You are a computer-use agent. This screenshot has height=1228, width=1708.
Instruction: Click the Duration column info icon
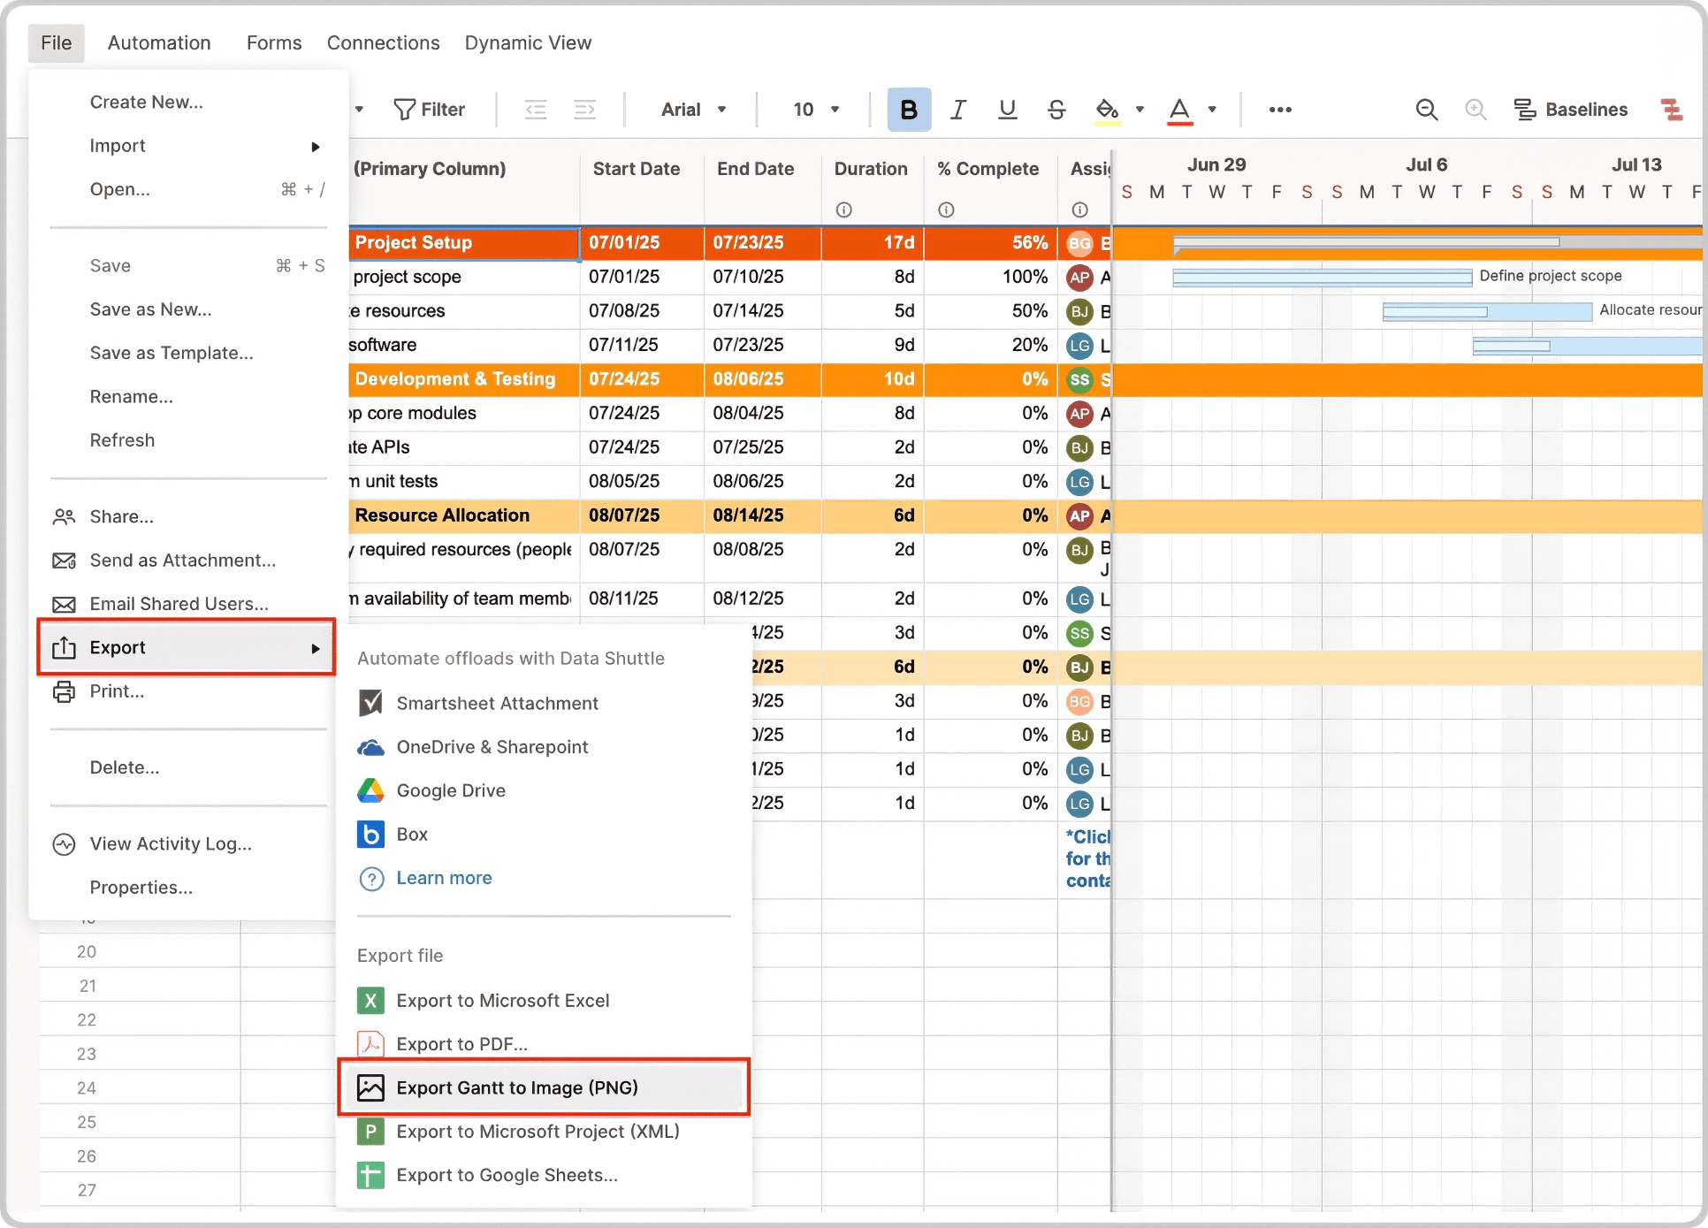tap(843, 210)
